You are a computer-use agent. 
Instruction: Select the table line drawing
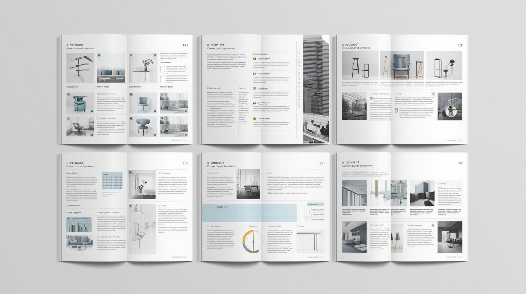coord(310,241)
